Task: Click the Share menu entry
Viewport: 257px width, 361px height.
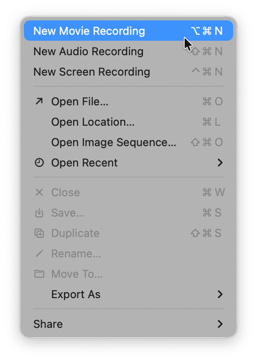Action: click(x=48, y=324)
